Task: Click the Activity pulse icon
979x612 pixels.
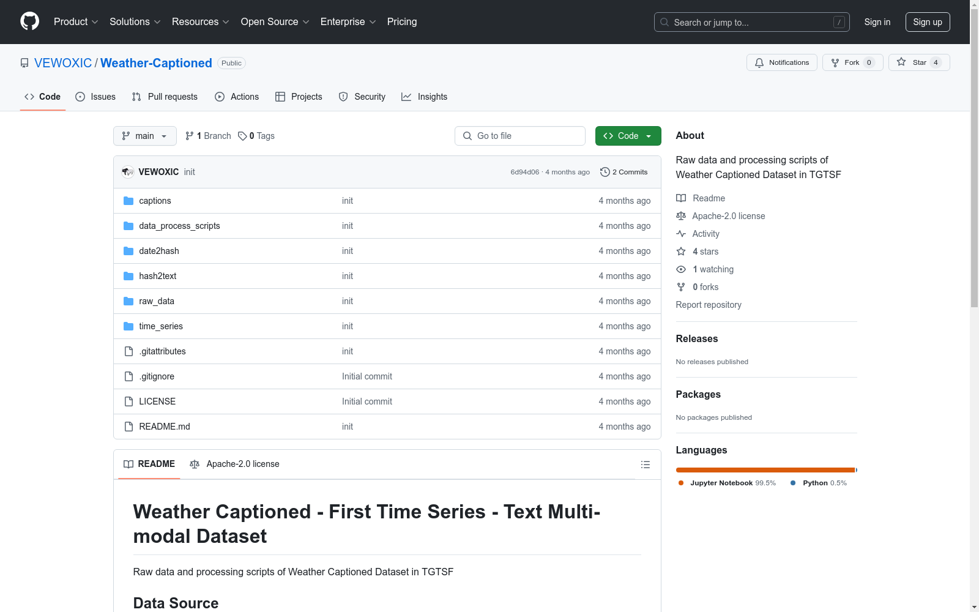Action: click(681, 234)
